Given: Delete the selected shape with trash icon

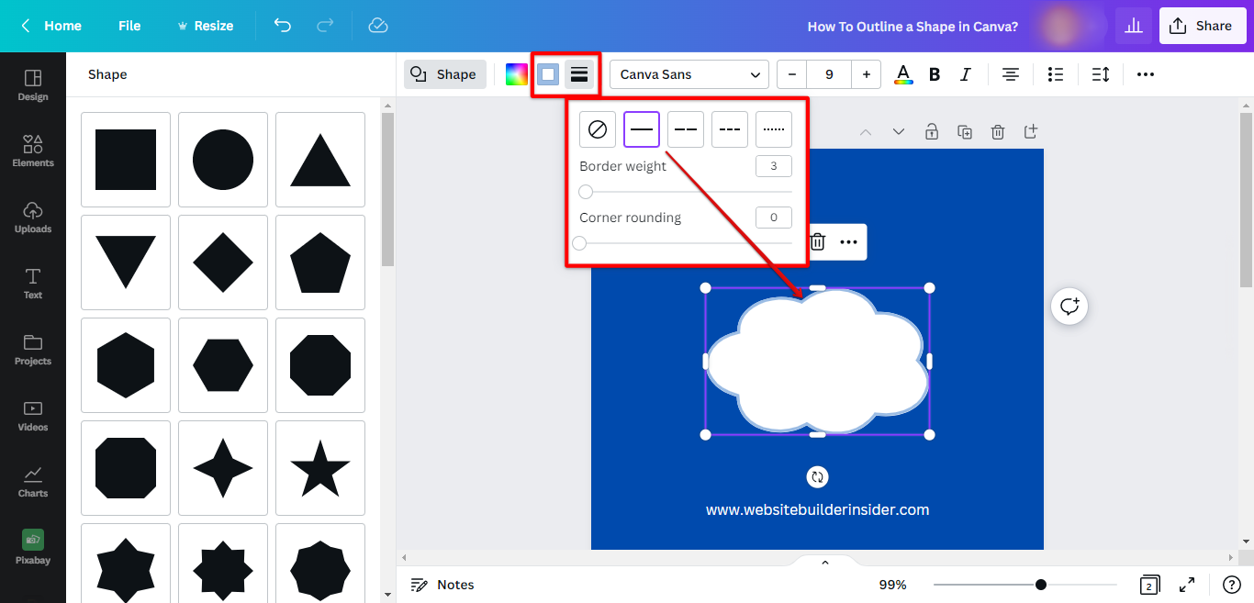Looking at the screenshot, I should [817, 242].
